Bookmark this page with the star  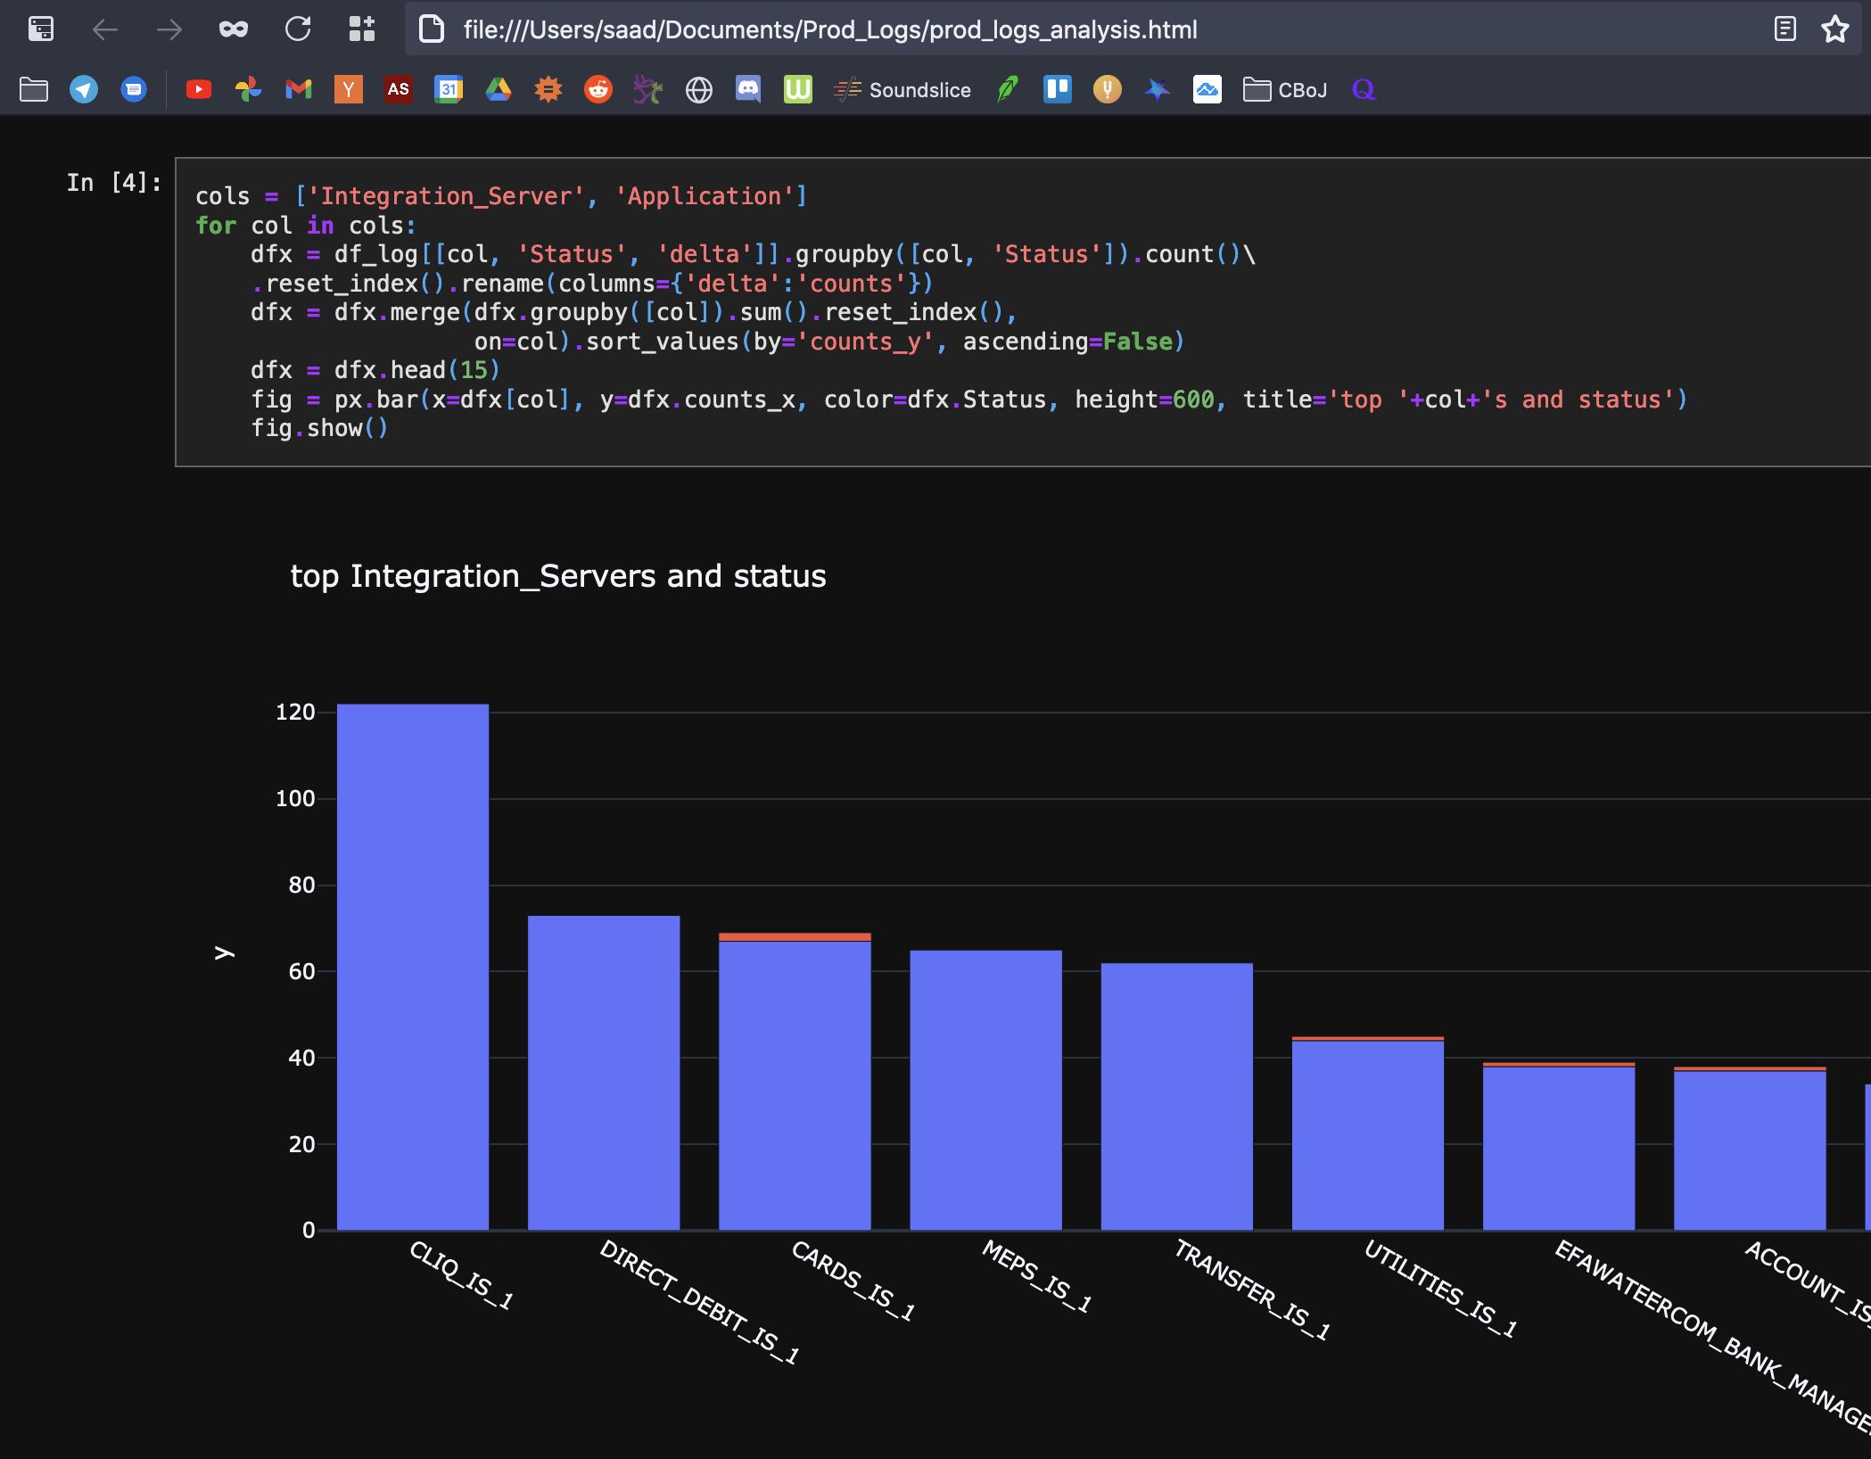pos(1834,29)
